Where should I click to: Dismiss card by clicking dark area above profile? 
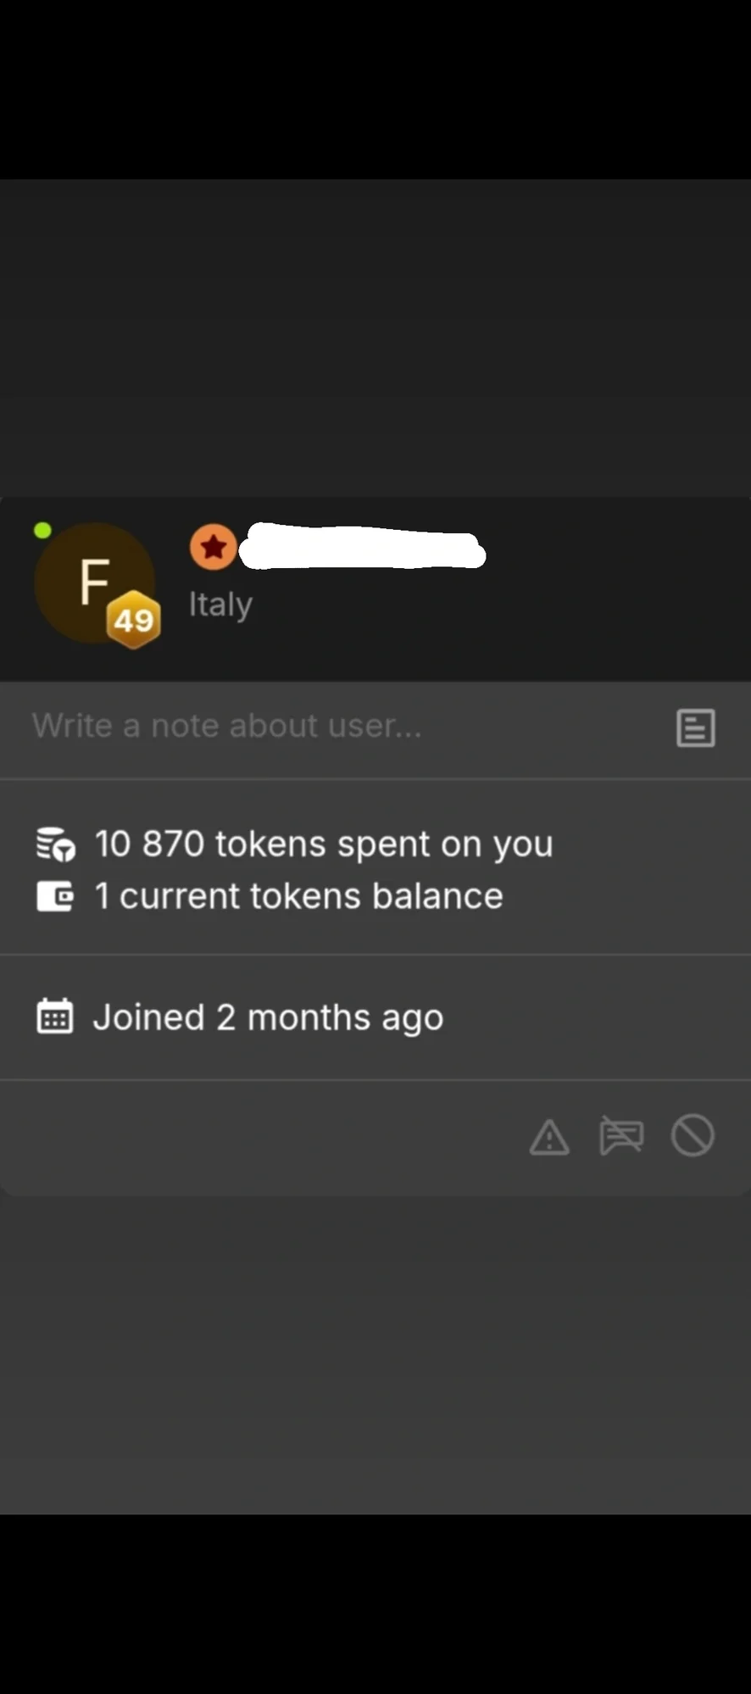tap(375, 339)
